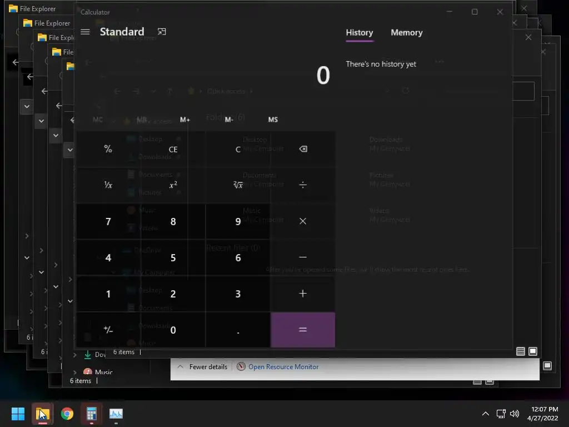Click the backspace key on the calculator
569x427 pixels.
303,149
